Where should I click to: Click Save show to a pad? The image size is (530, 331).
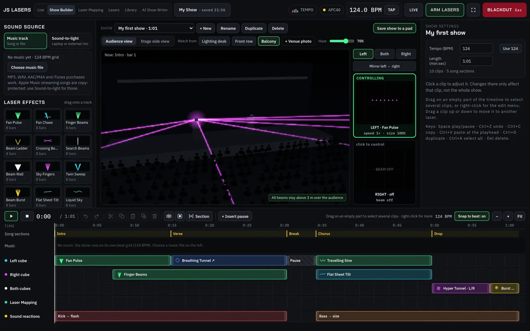tap(395, 28)
